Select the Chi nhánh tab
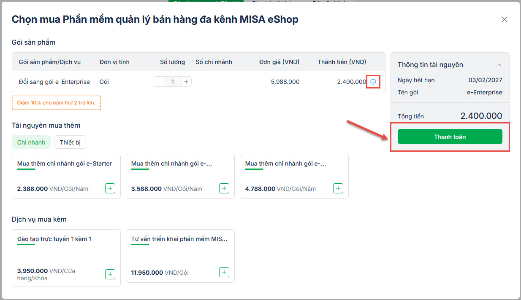 (31, 142)
